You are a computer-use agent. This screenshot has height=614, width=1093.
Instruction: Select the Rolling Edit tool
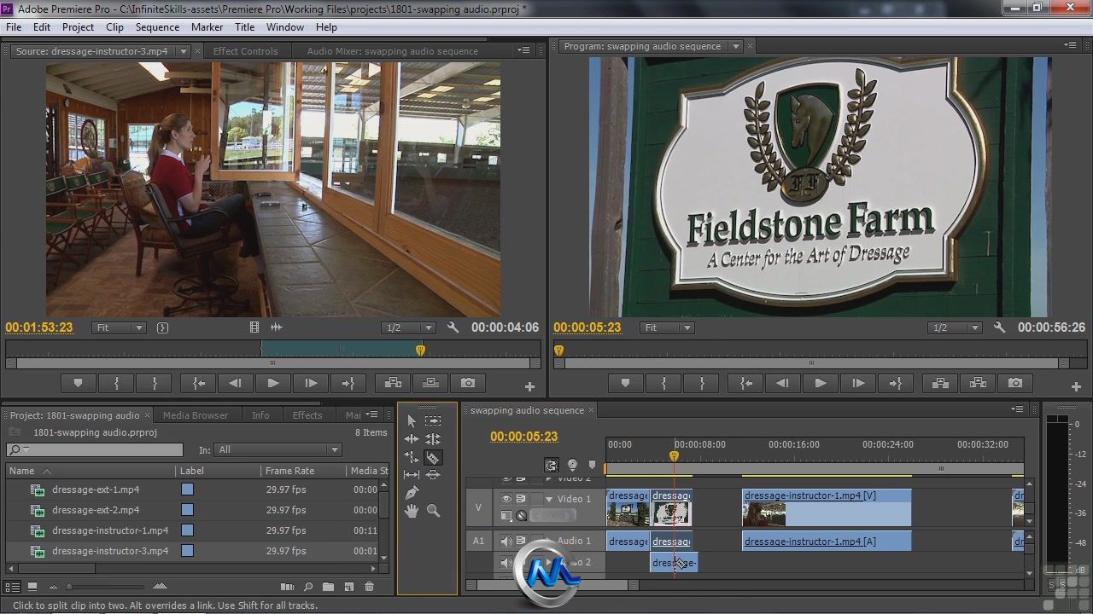433,439
